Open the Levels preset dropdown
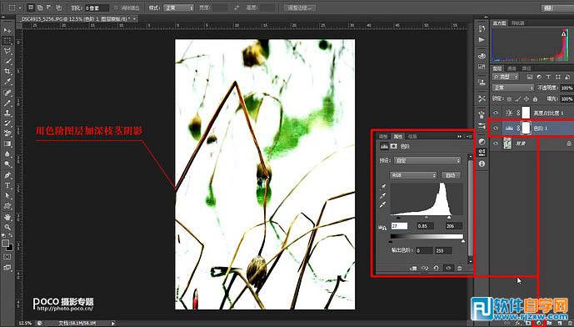 pos(427,160)
